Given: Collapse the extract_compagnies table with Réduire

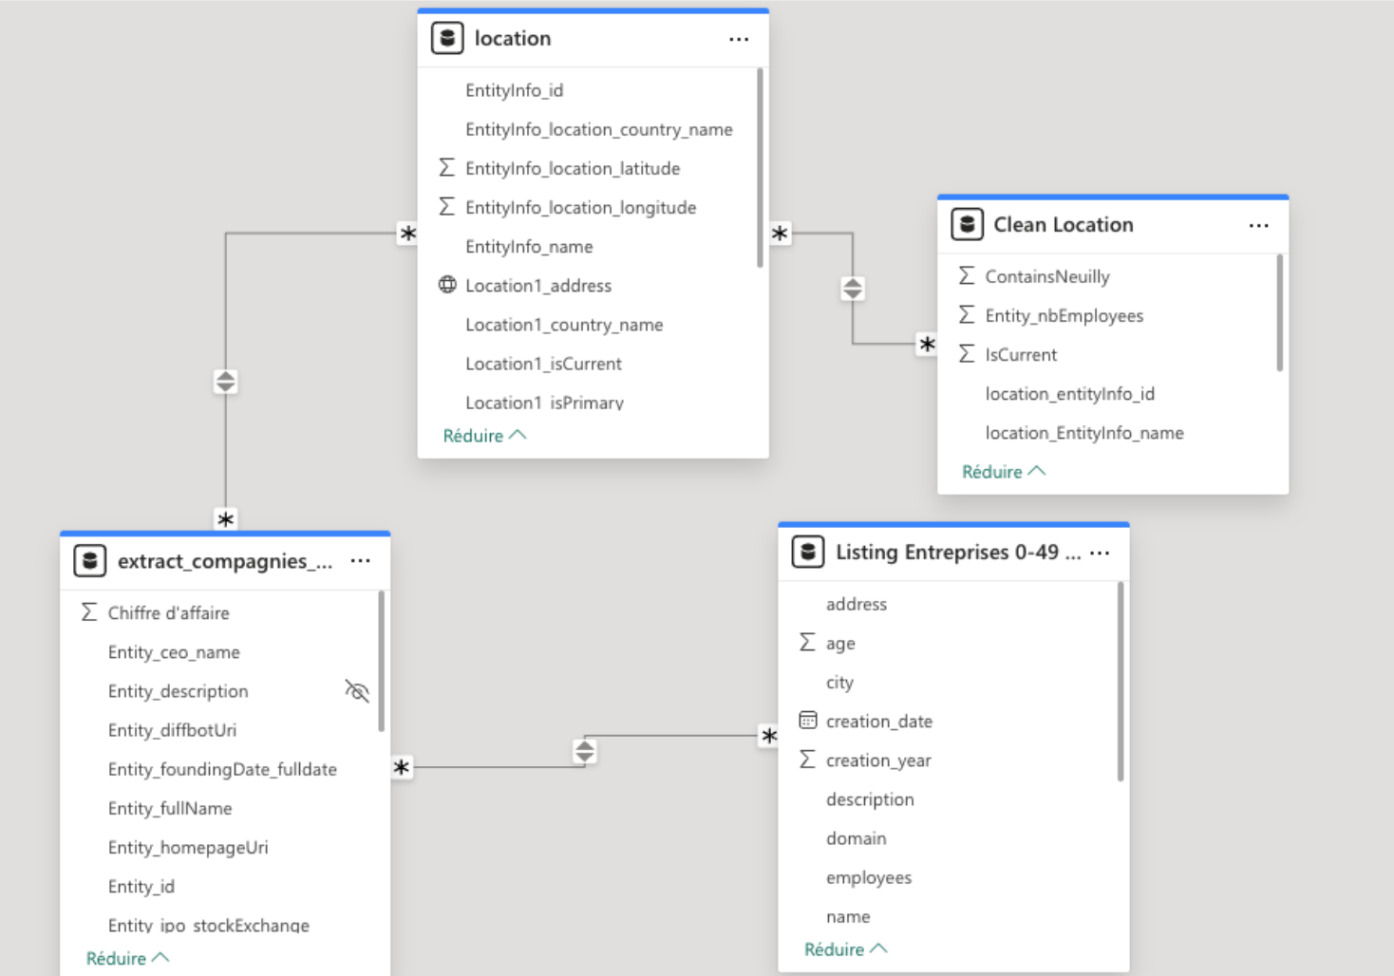Looking at the screenshot, I should click(127, 959).
